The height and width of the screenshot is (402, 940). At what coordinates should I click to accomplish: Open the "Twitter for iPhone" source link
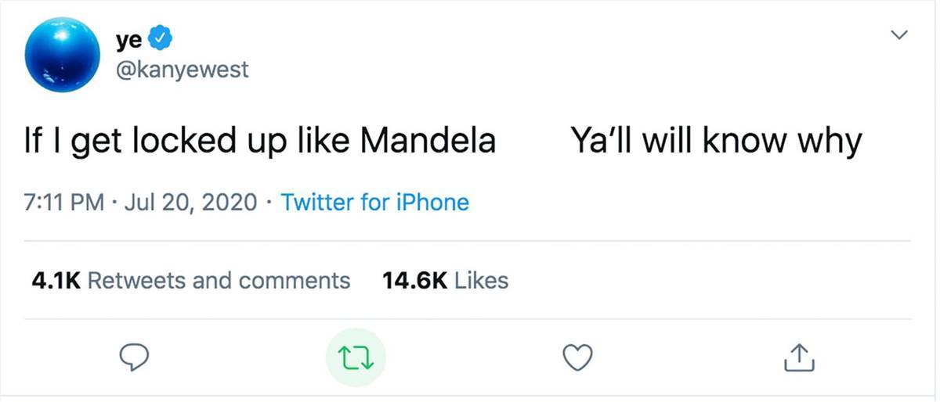(374, 203)
